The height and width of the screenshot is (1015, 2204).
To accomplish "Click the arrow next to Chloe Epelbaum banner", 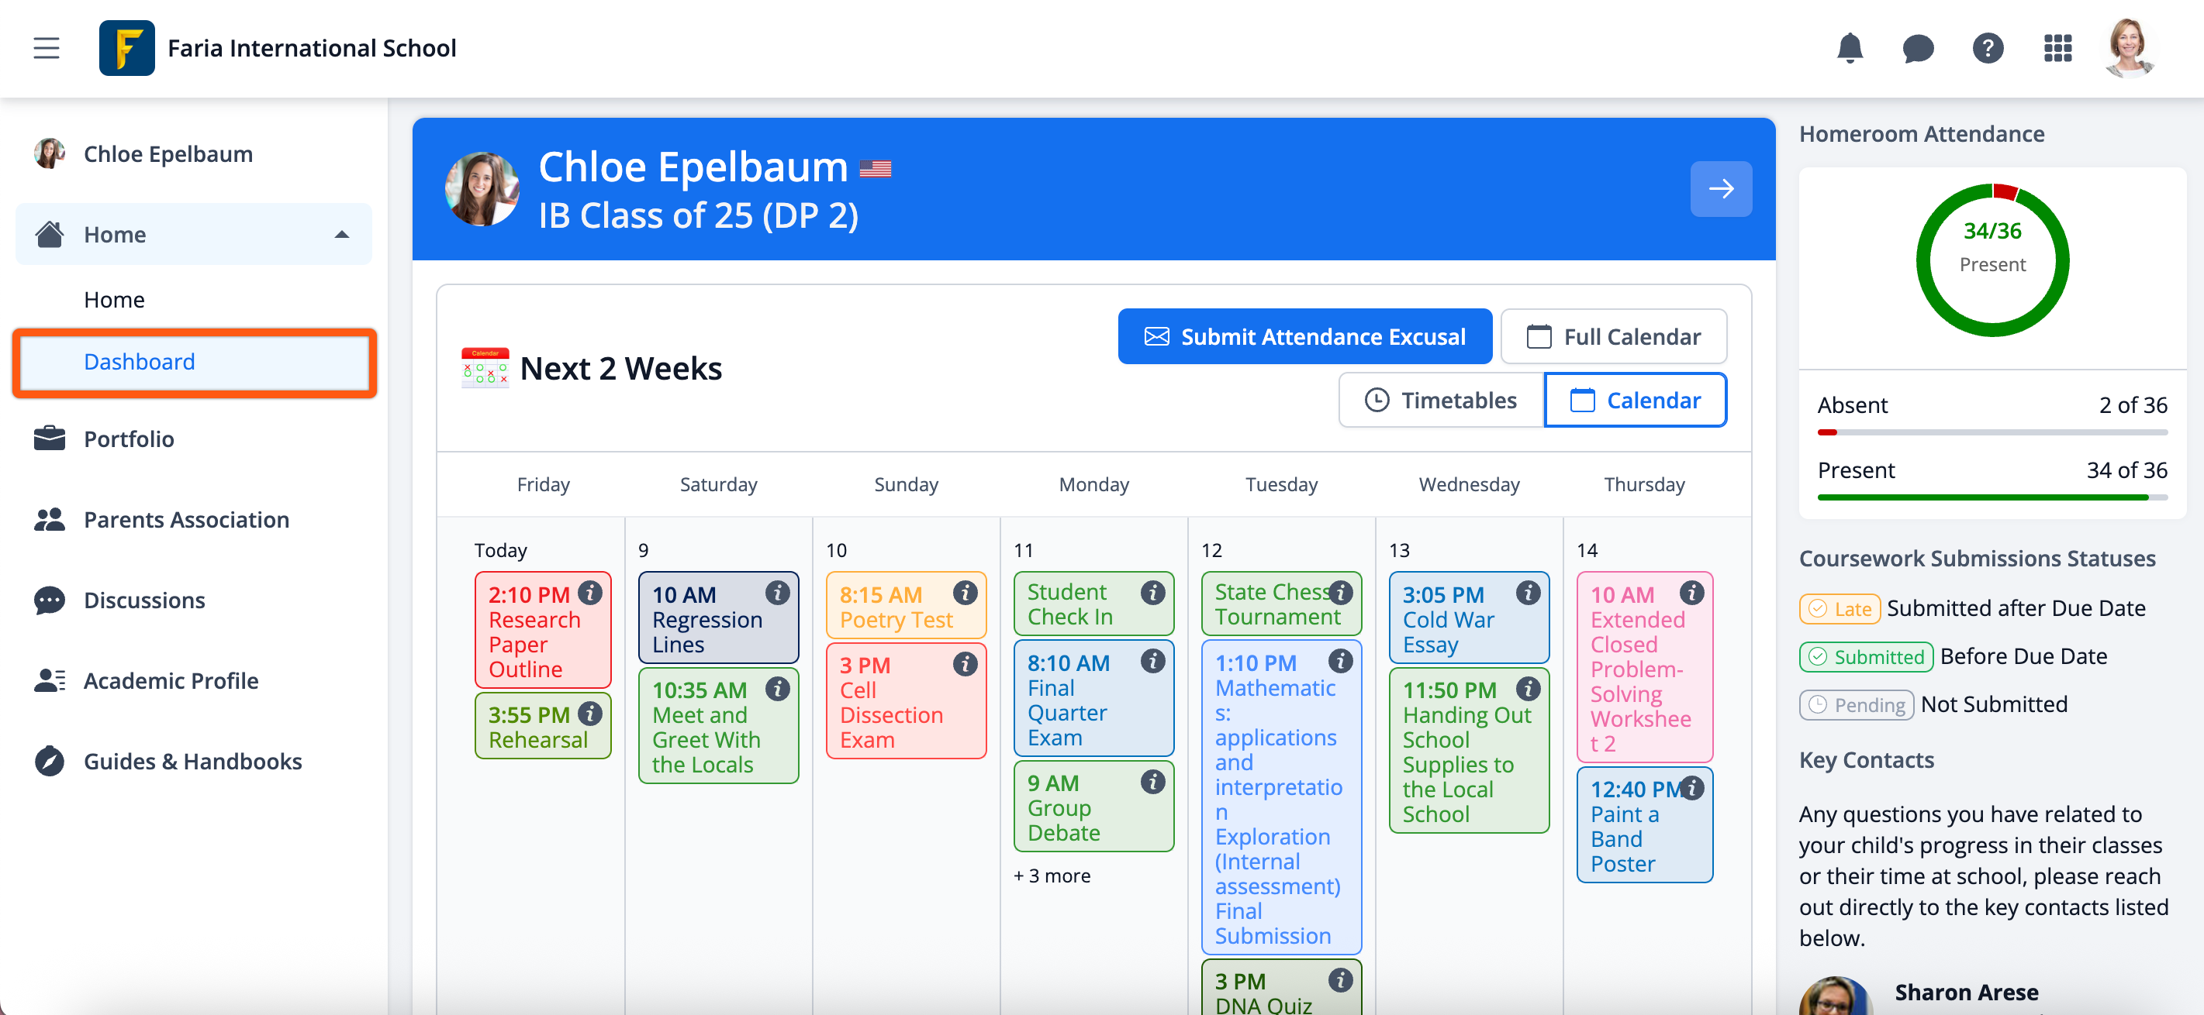I will (x=1721, y=189).
